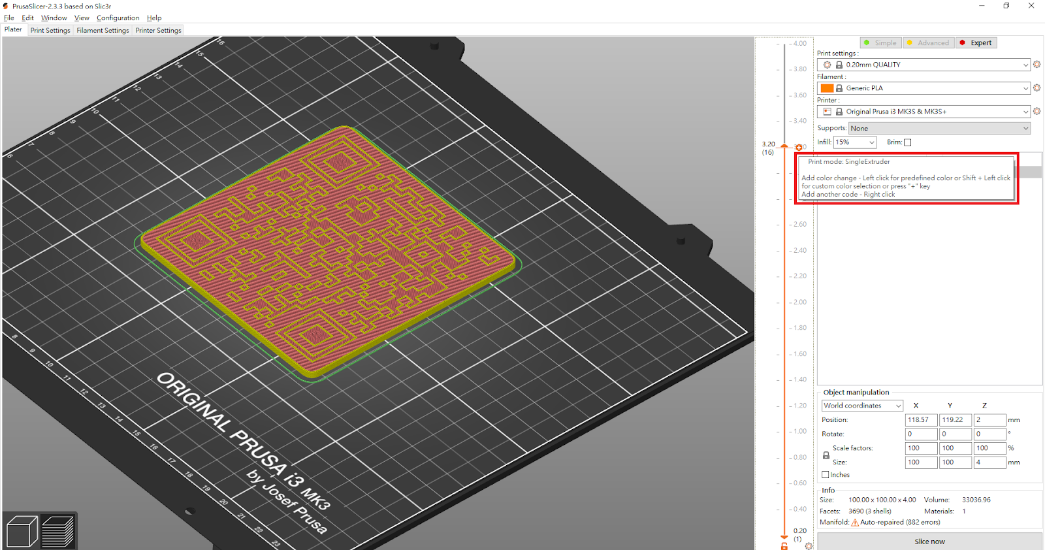Switch to the Printer Settings tab
Screen dimensions: 1045x550
(x=158, y=30)
